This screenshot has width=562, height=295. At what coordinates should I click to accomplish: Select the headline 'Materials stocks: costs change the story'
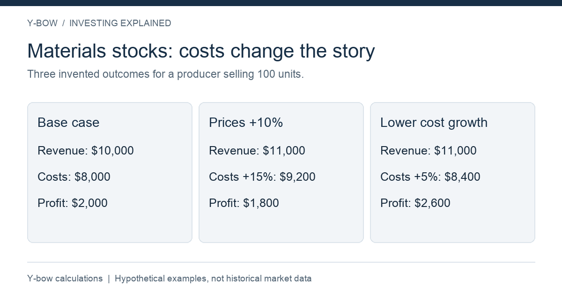(x=201, y=51)
